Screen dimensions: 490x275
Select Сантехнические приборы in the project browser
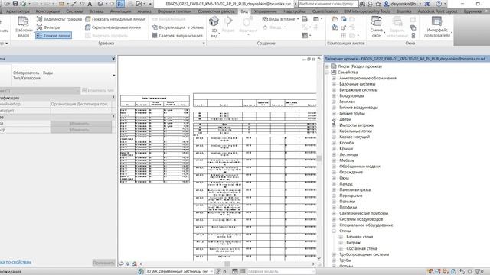(x=364, y=214)
